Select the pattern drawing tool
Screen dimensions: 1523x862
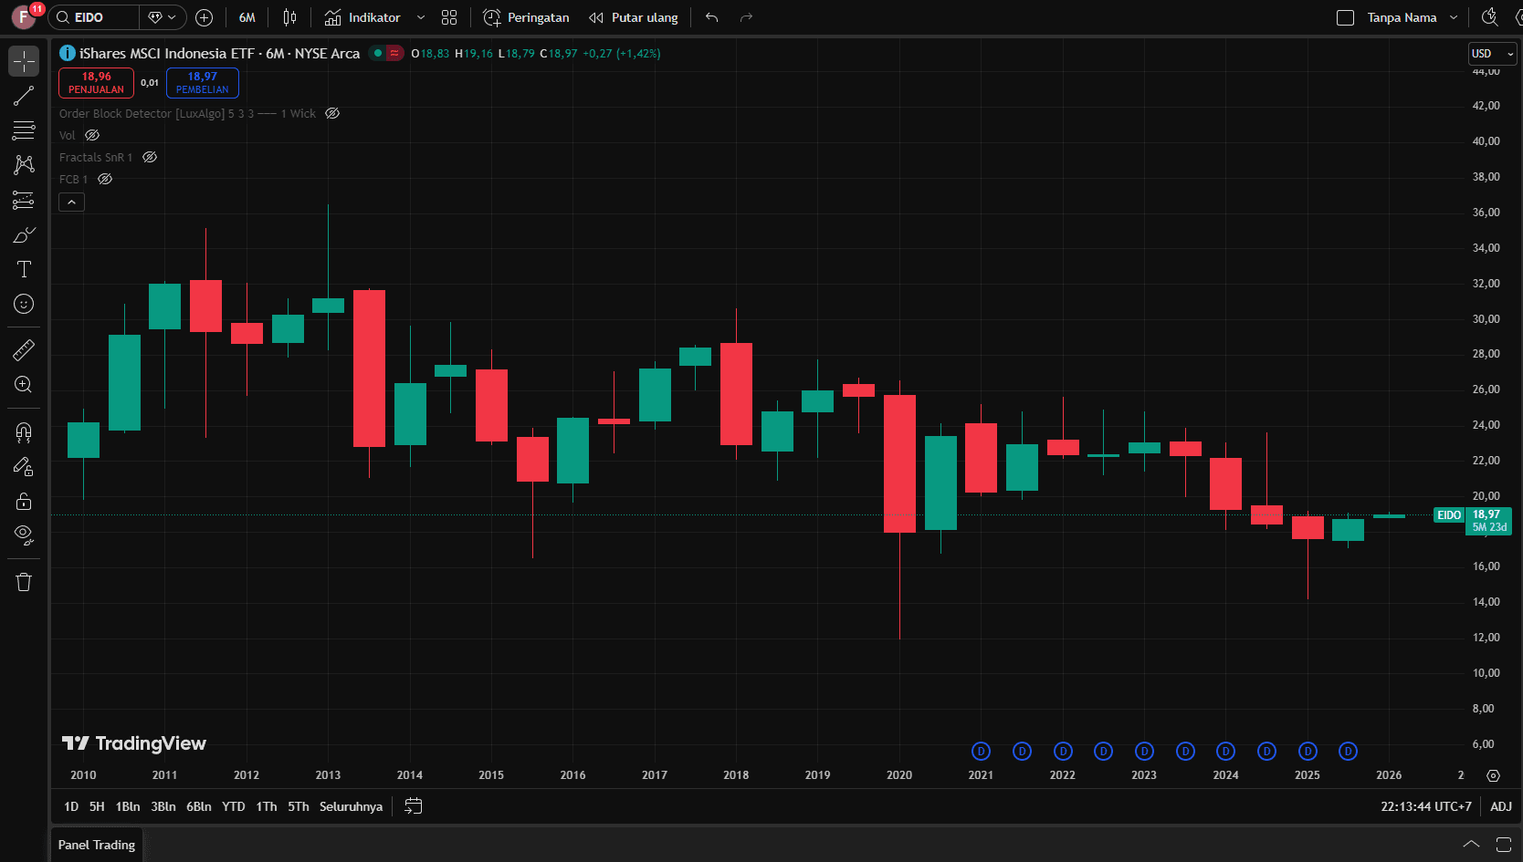click(x=24, y=165)
